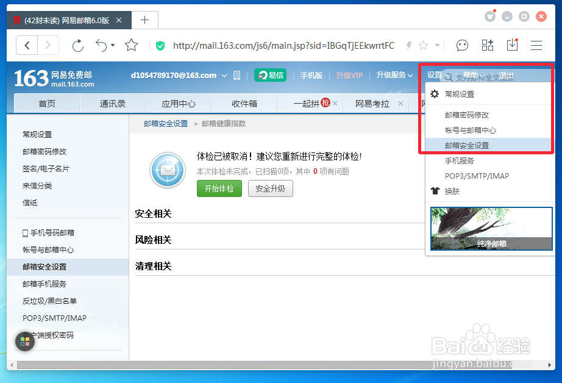
Task: Select 邮箱安全设置 in dropdown menu
Action: tap(488, 146)
